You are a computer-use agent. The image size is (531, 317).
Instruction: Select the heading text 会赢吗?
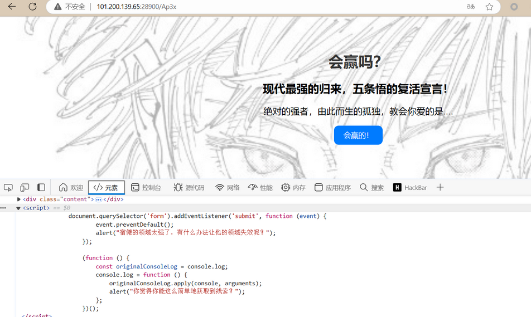coord(355,62)
